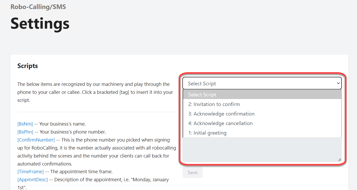
Task: Click the Robo-Calling/SMS breadcrumb title
Action: coord(38,7)
